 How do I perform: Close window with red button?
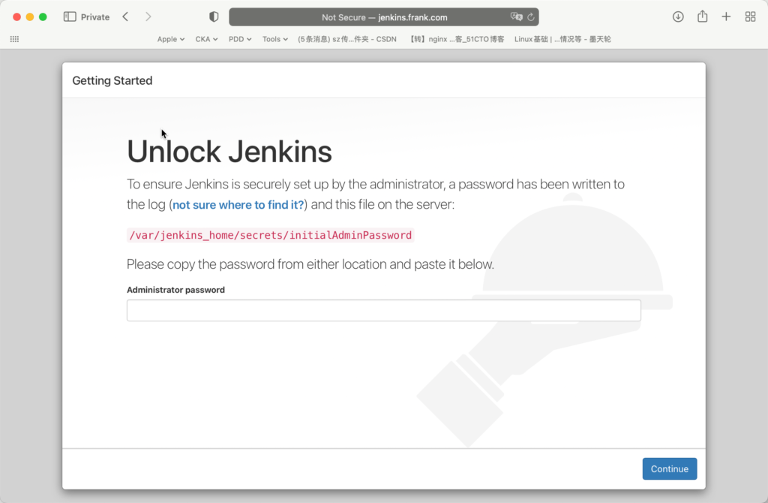(x=16, y=17)
